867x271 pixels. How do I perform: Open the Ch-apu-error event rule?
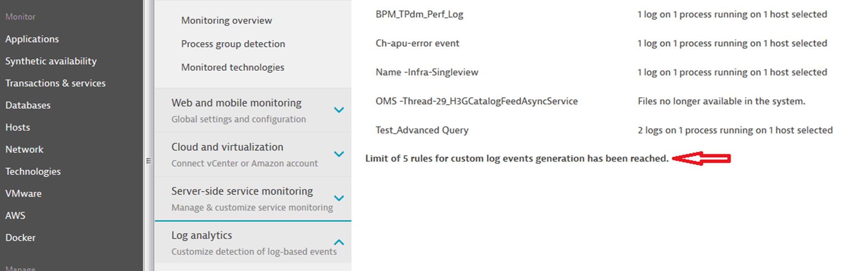tap(417, 44)
